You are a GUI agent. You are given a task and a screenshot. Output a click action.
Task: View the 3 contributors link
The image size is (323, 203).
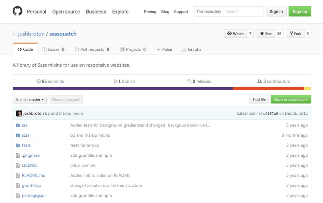[274, 81]
